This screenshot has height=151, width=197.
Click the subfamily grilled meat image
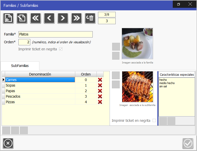[137, 87]
